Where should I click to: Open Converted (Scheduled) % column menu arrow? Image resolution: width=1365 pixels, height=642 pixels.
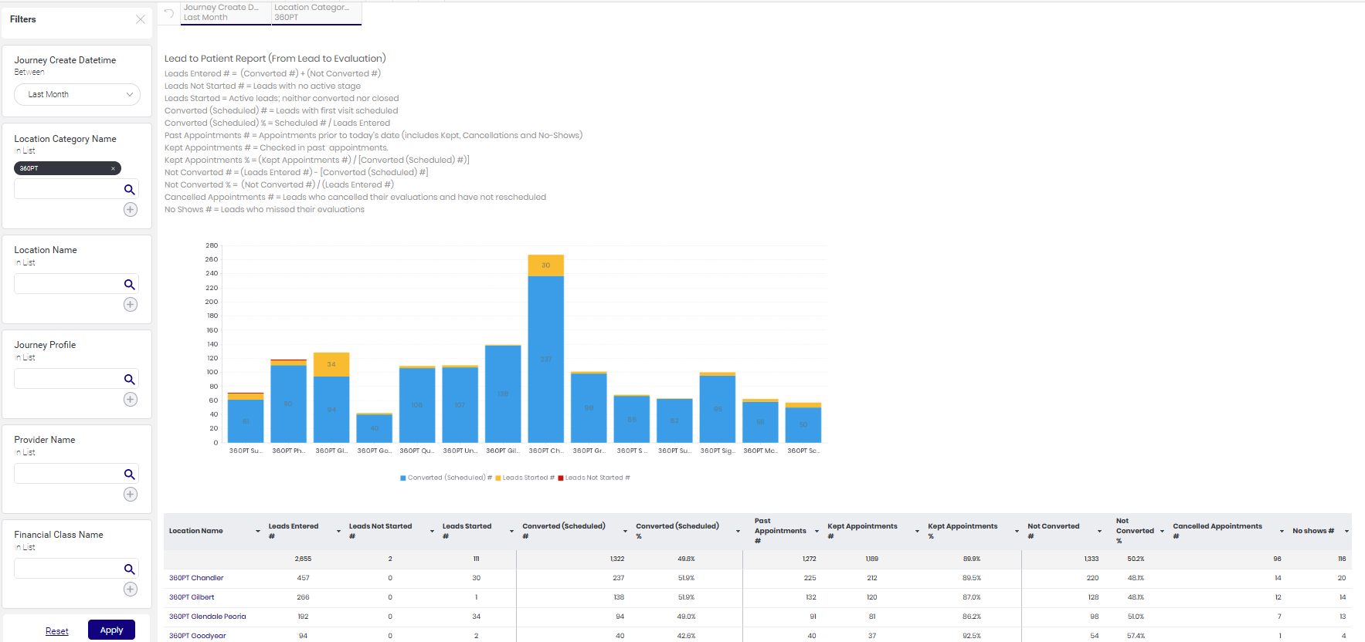pos(738,531)
